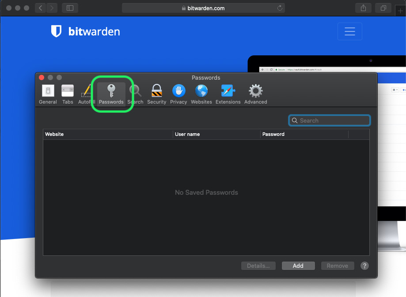Screen dimensions: 406x297
Task: Open the Privacy hand icon pane
Action: [x=178, y=94]
